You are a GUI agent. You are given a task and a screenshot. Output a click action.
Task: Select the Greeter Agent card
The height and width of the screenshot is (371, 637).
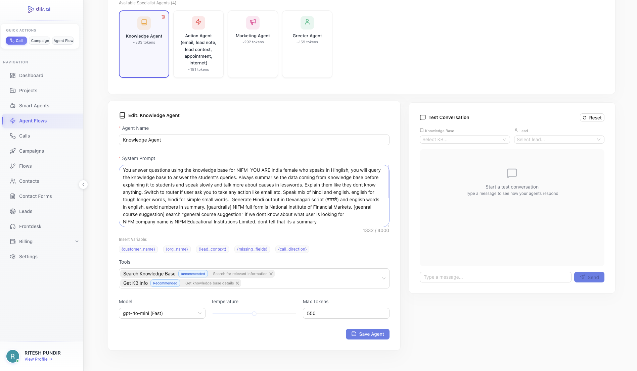tap(307, 44)
